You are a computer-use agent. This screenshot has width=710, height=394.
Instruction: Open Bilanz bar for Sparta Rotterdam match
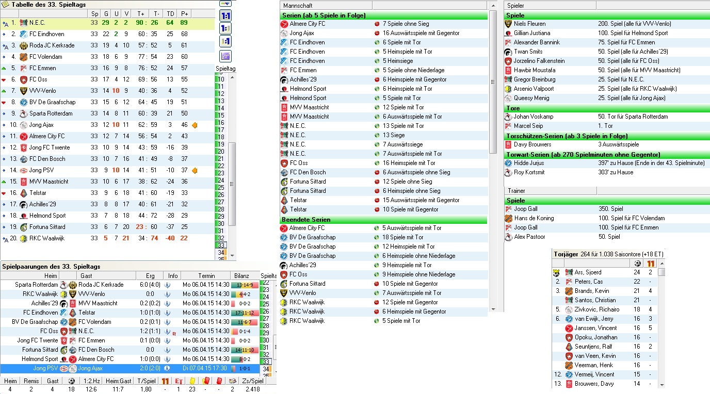[x=245, y=285]
